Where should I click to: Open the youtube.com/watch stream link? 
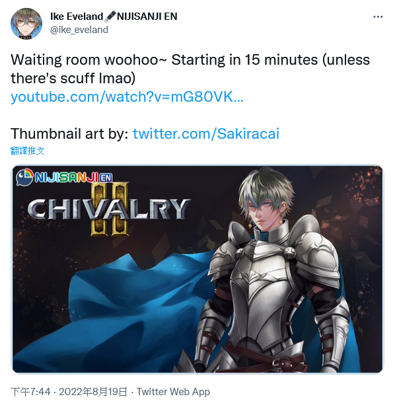click(127, 96)
